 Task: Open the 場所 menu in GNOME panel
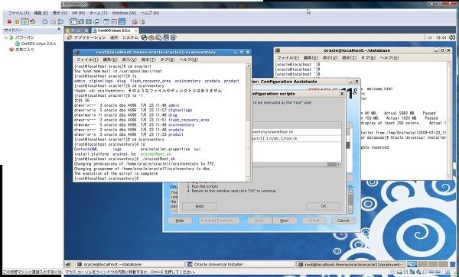pyautogui.click(x=114, y=37)
